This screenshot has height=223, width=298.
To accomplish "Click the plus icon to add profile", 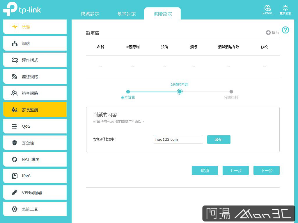I will tap(268, 33).
